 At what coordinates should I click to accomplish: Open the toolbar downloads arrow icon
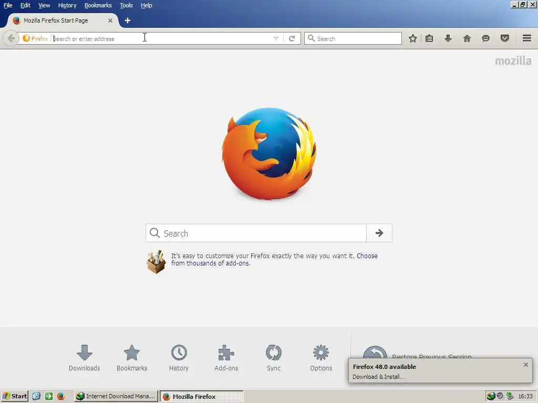448,38
